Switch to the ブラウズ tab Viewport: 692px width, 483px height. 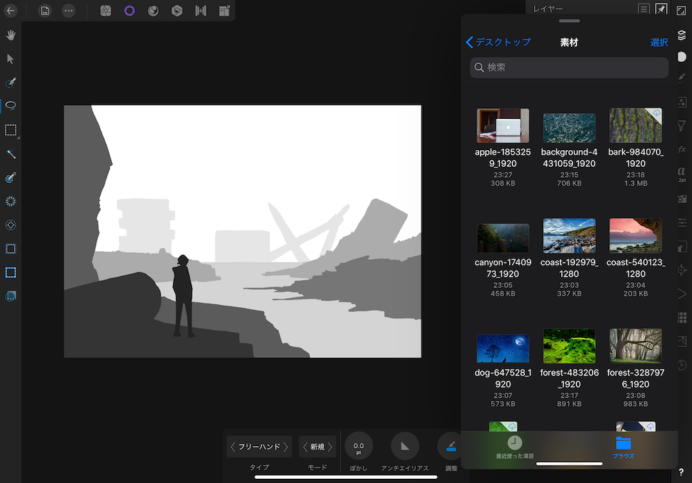point(623,446)
